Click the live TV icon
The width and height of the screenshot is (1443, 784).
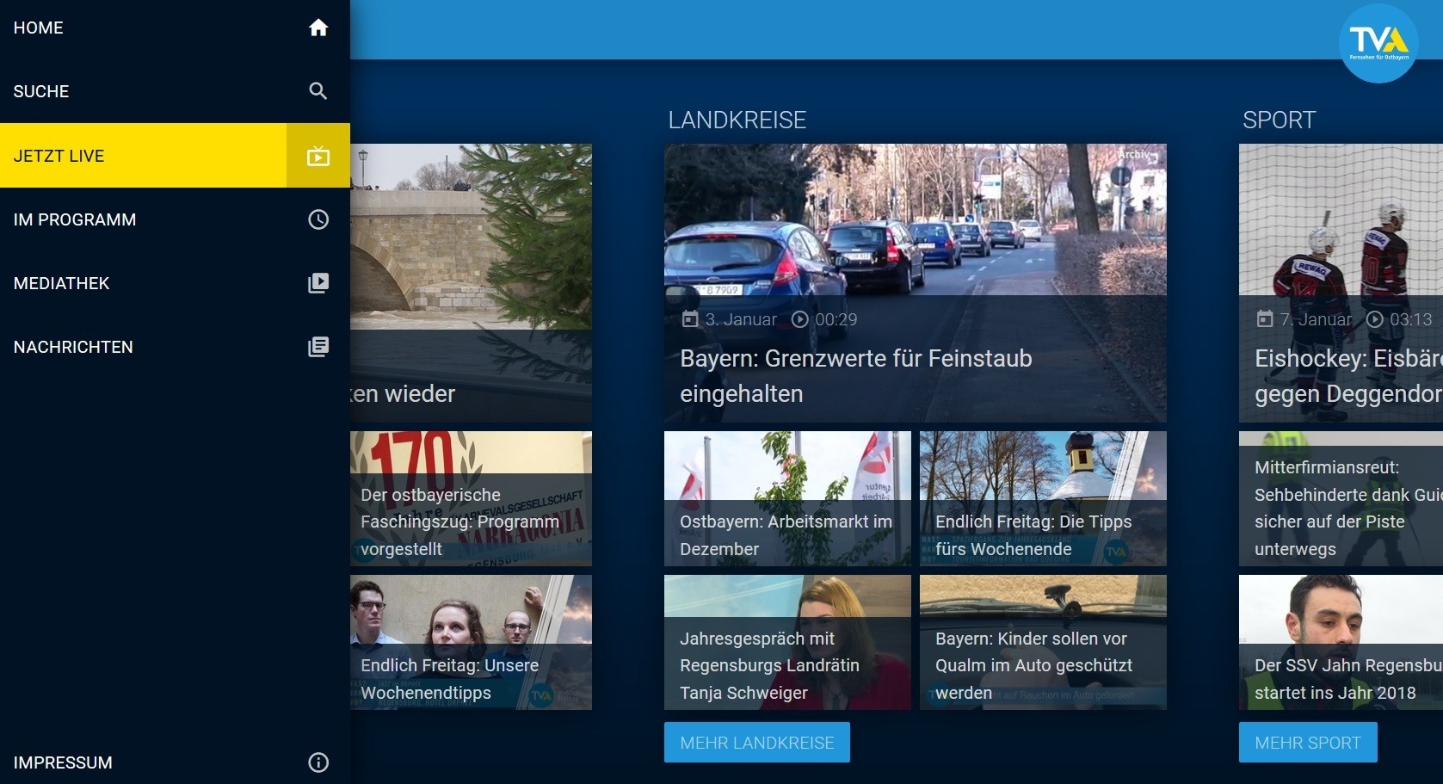click(318, 156)
